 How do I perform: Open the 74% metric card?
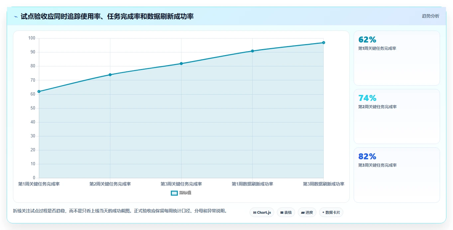397,116
